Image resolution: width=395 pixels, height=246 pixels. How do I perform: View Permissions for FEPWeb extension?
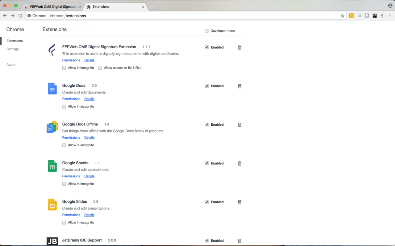tap(71, 60)
